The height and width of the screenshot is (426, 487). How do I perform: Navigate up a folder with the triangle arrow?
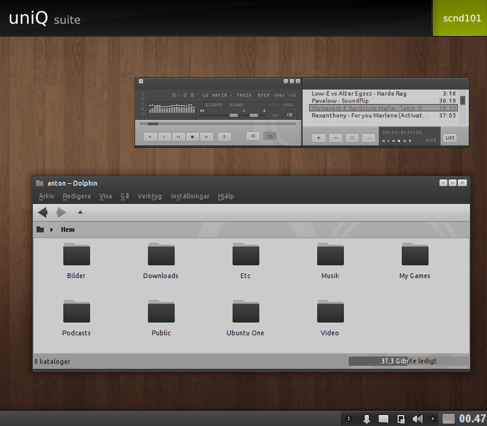point(80,212)
